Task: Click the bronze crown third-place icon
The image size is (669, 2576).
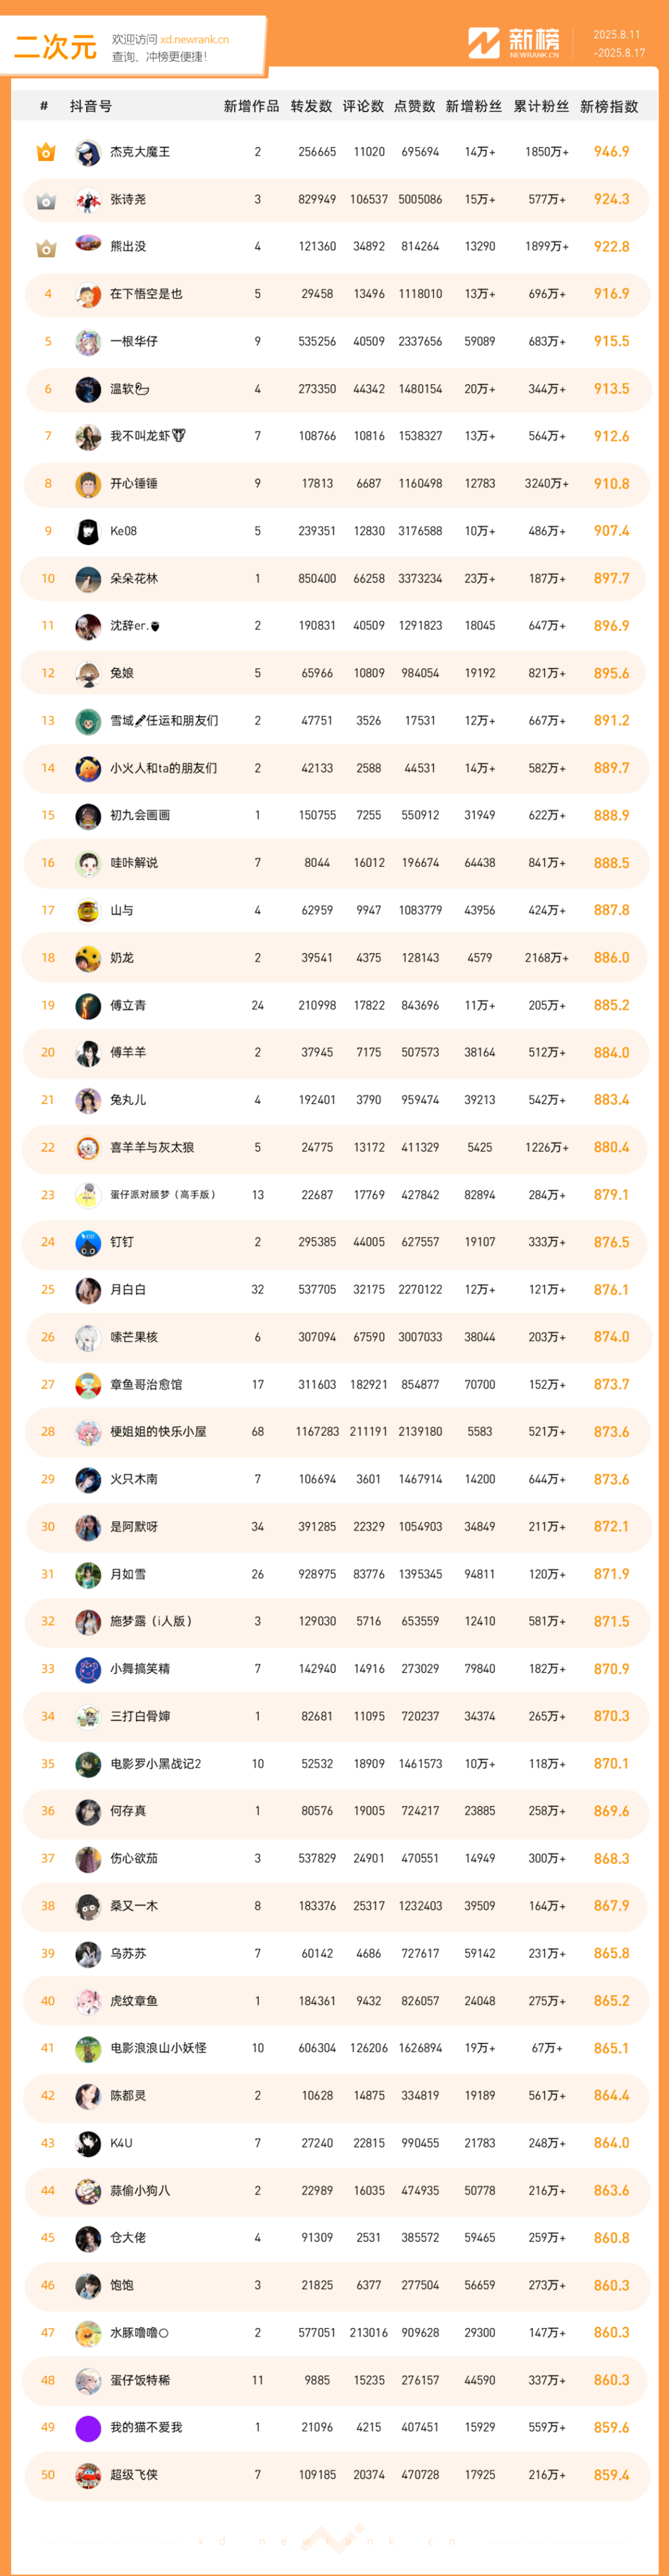Action: point(46,247)
